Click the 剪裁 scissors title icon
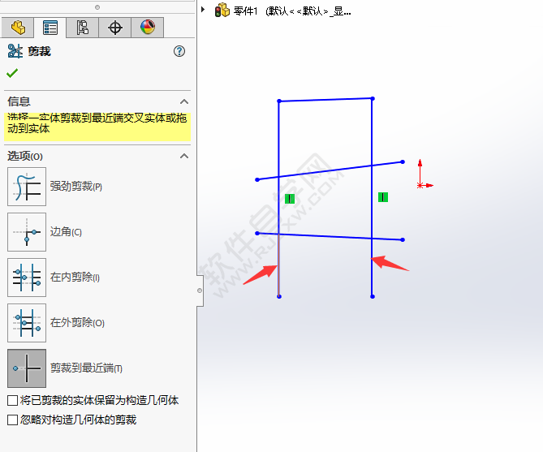This screenshot has width=543, height=452. pyautogui.click(x=15, y=51)
